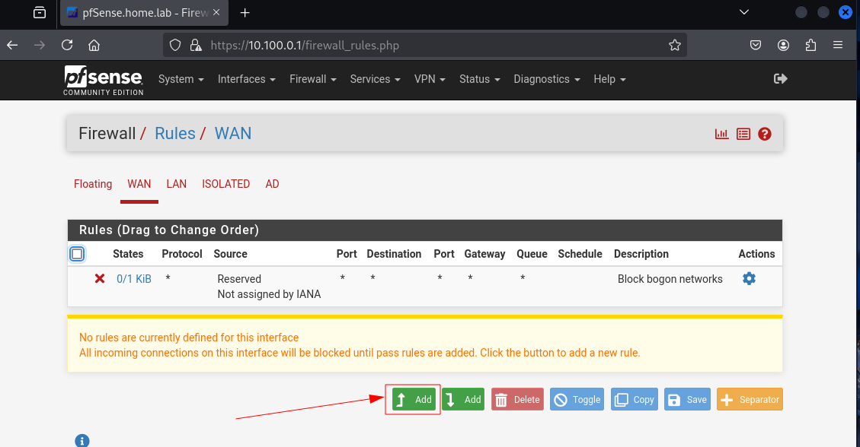This screenshot has width=860, height=447.
Task: Expand the Interfaces menu
Action: 246,79
